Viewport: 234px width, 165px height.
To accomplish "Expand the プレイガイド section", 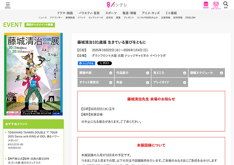I will click(170, 82).
